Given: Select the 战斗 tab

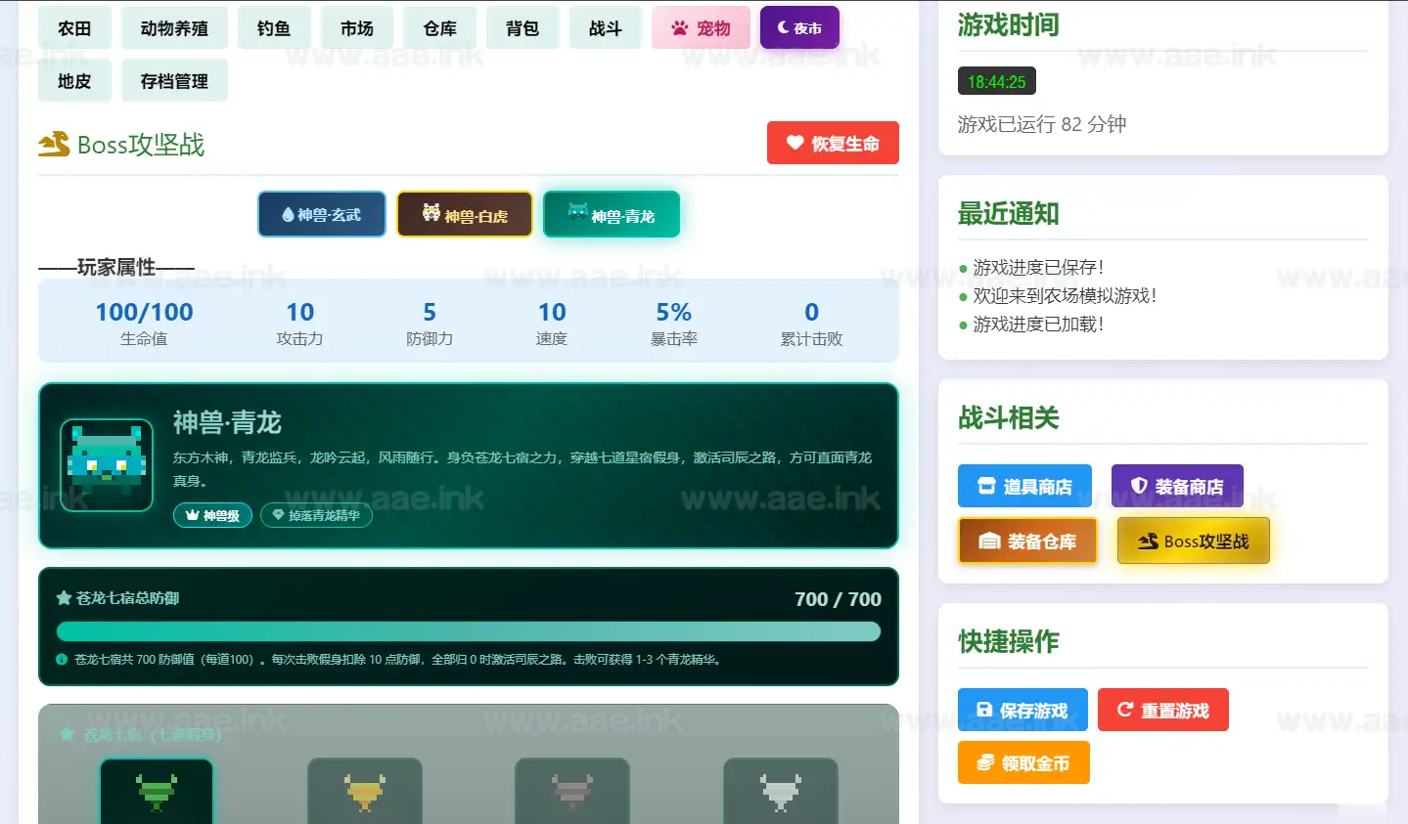Looking at the screenshot, I should click(606, 28).
